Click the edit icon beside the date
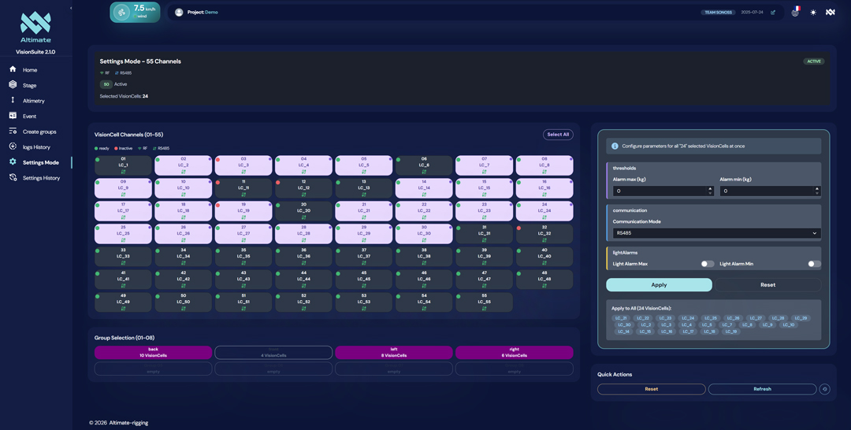Image resolution: width=851 pixels, height=430 pixels. 773,13
